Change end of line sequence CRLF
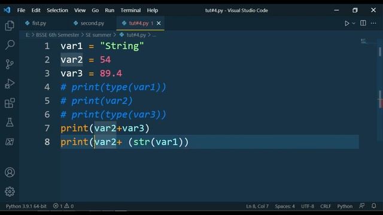Screen dimensions: 383x215 click(326, 206)
